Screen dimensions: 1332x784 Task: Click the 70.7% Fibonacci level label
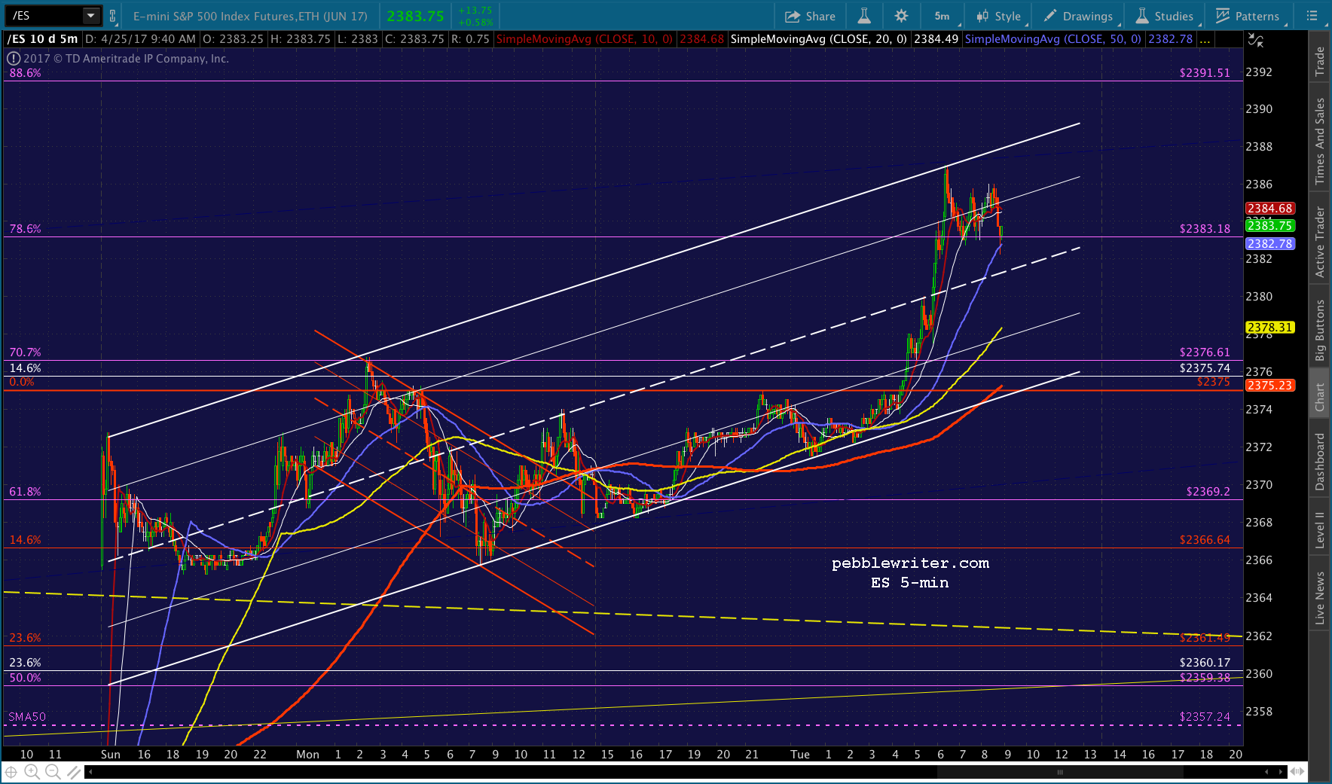25,352
